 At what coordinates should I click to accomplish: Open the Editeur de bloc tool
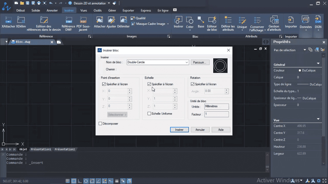212,20
